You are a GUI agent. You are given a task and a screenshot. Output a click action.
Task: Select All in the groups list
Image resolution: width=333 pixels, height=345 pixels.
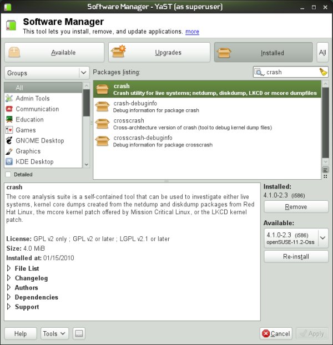point(43,88)
